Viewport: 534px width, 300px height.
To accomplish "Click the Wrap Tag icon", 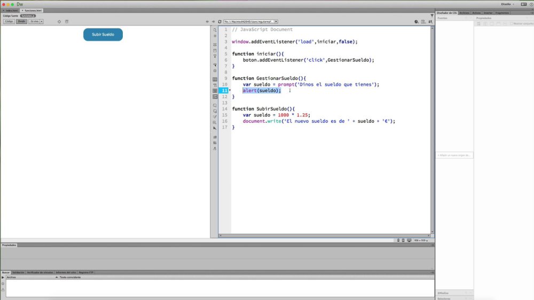I will tap(215, 117).
